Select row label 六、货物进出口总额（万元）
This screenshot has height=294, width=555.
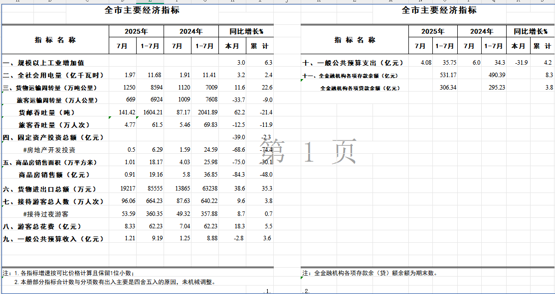(49, 189)
